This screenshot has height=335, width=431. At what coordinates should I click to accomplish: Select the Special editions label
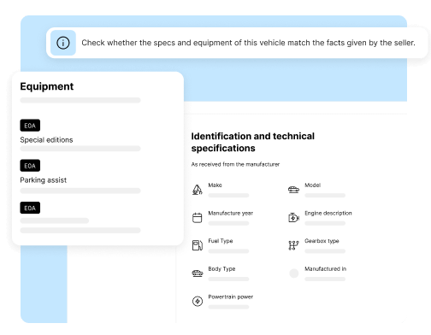[46, 140]
